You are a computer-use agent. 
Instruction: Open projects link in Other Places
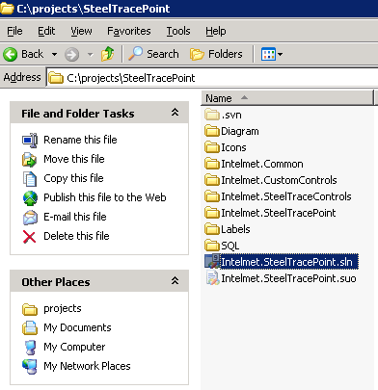tap(63, 308)
